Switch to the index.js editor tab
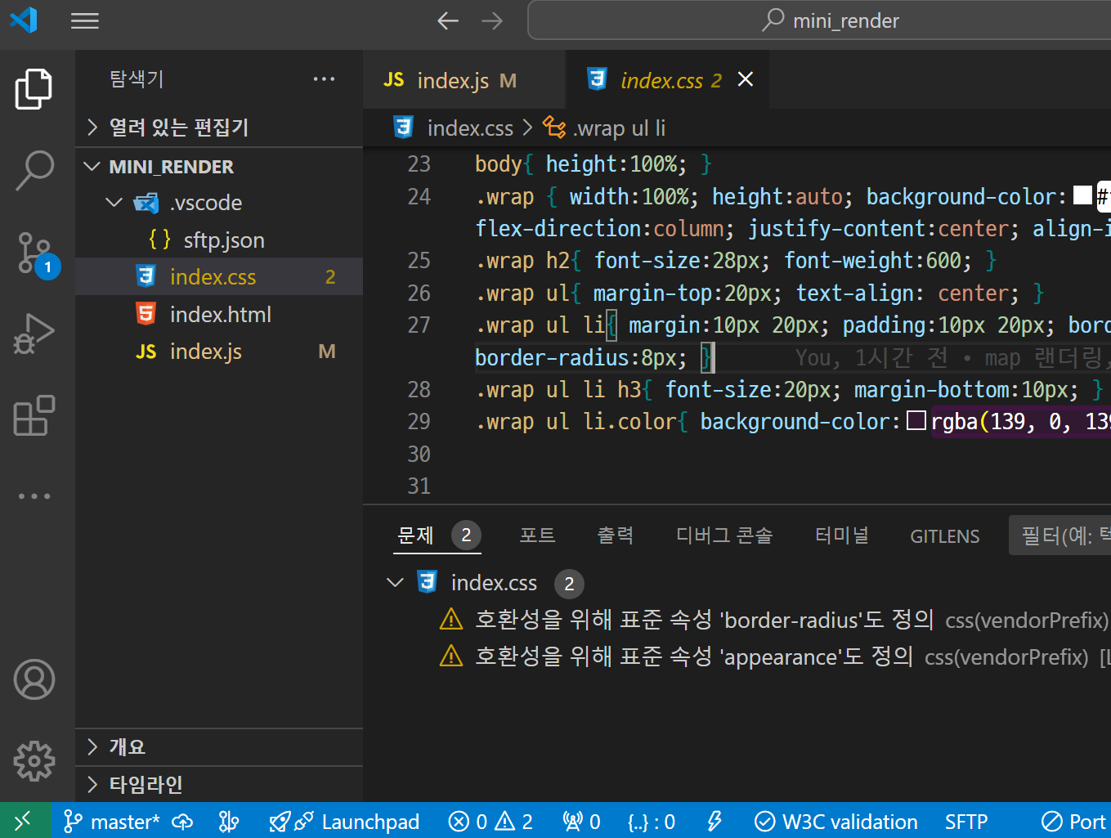1111x838 pixels. click(x=464, y=80)
